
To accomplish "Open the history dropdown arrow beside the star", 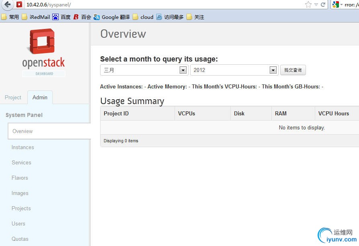I will click(x=316, y=4).
